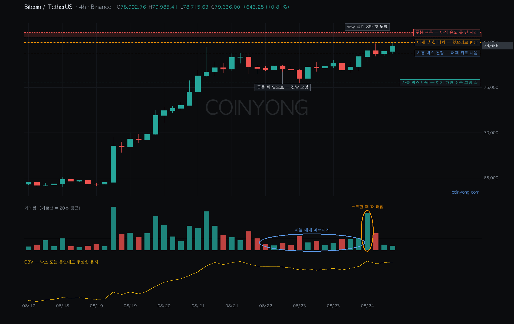
Task: Click the L78,715.63 low value
Action: click(x=194, y=7)
